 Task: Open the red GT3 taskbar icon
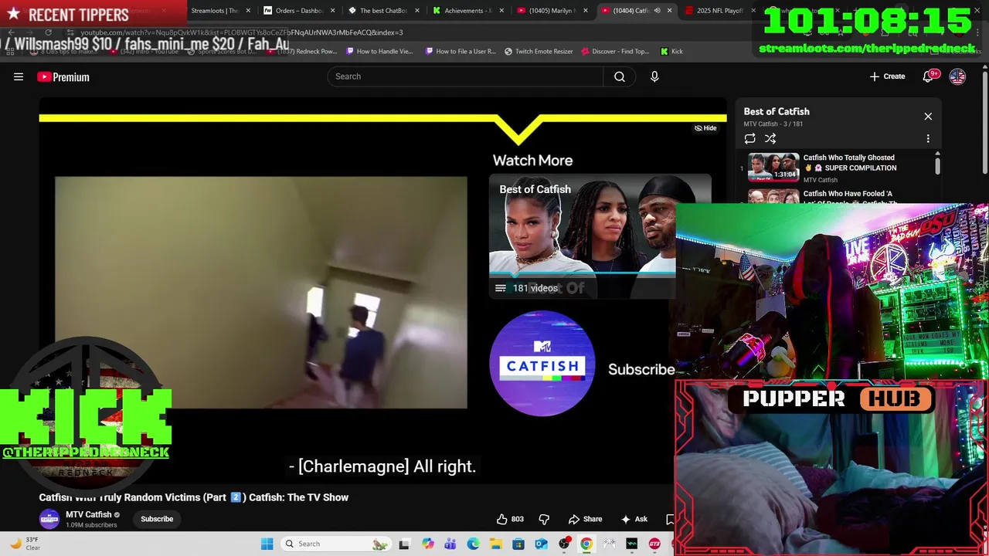click(x=654, y=544)
